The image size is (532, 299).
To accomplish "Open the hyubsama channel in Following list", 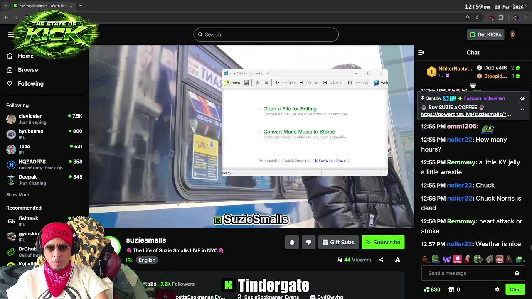I will pyautogui.click(x=44, y=134).
